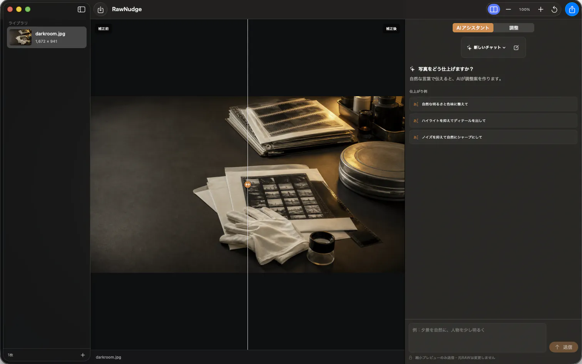Viewport: 582px width, 364px height.
Task: Click the 補正前 label
Action: (x=103, y=29)
